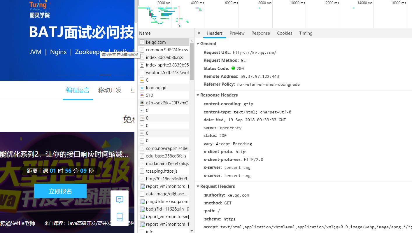Viewport: 412px width, 233px height.
Task: Select the common.9d8f74fe.css request
Action: 164,50
